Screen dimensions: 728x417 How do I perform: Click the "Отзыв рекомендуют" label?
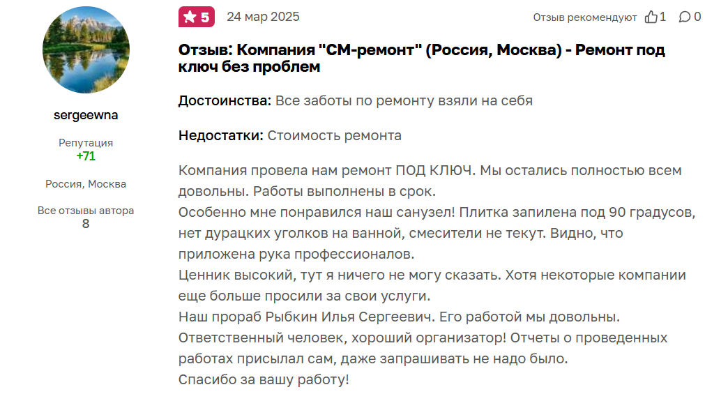coord(585,17)
